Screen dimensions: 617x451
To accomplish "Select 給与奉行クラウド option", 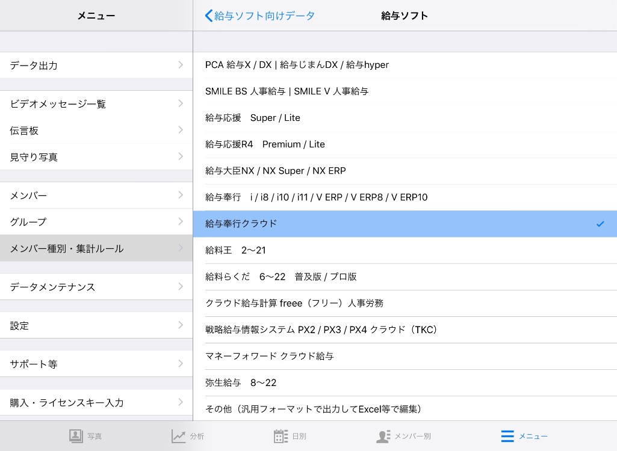I will [x=405, y=224].
